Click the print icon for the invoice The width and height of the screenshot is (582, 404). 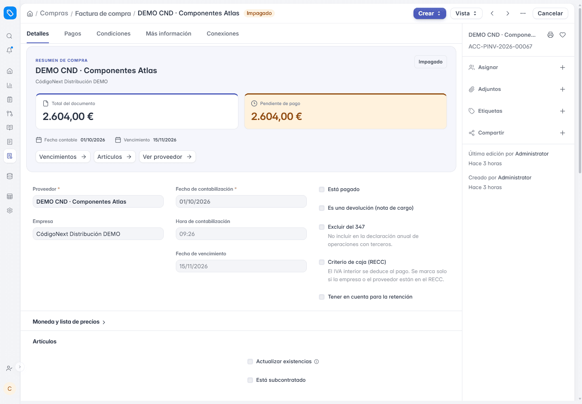[x=550, y=35]
